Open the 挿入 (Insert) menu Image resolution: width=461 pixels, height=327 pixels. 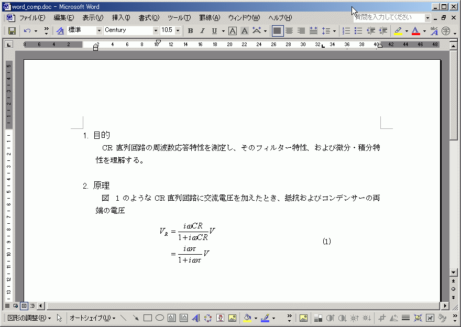pyautogui.click(x=121, y=18)
